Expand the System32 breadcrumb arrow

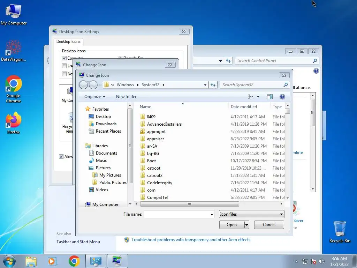pyautogui.click(x=163, y=85)
